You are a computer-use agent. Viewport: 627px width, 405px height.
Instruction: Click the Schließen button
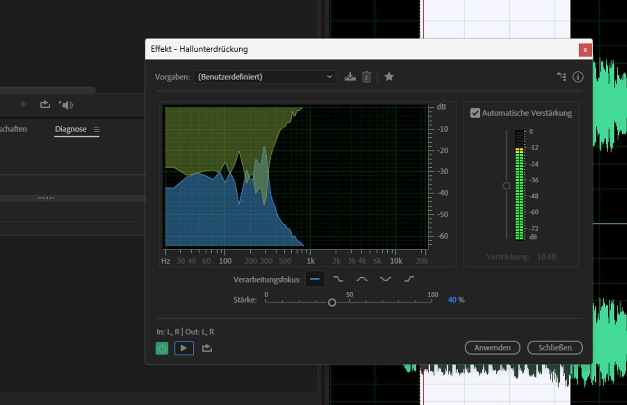pyautogui.click(x=555, y=348)
